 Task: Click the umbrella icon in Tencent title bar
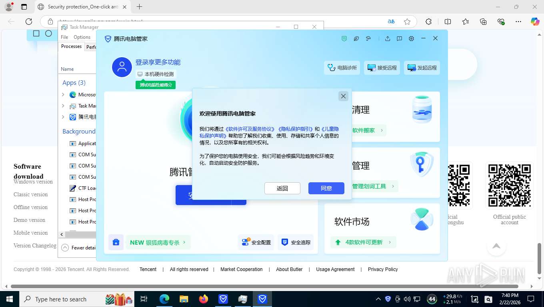coord(368,38)
